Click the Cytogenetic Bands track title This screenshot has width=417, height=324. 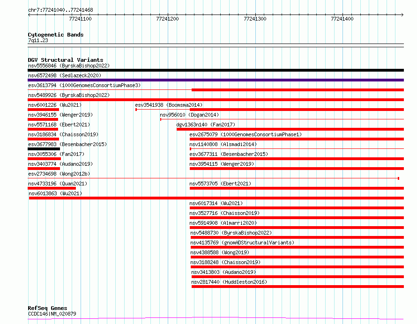click(x=55, y=35)
